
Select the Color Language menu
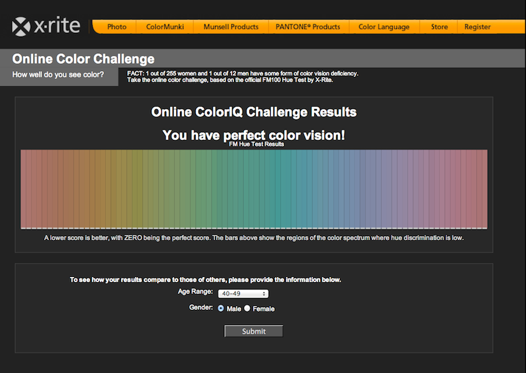tap(384, 27)
